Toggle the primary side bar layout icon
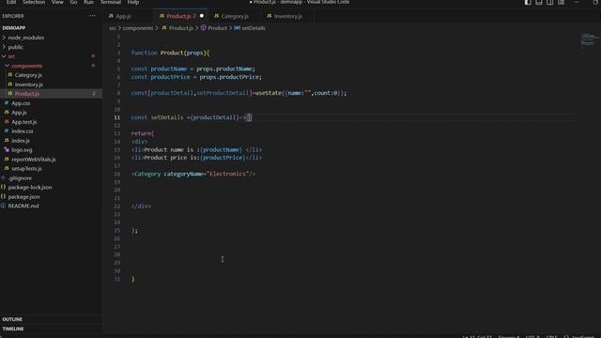This screenshot has height=338, width=601. click(528, 2)
